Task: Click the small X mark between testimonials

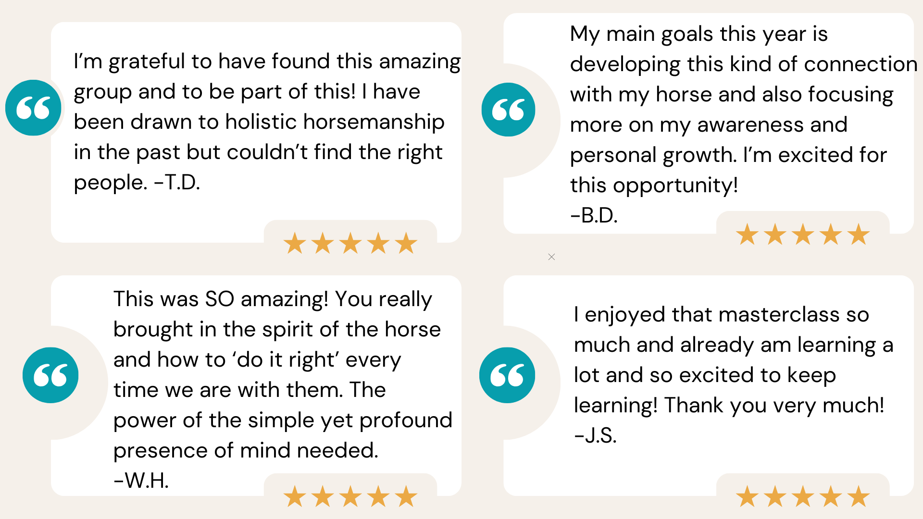Action: [551, 257]
